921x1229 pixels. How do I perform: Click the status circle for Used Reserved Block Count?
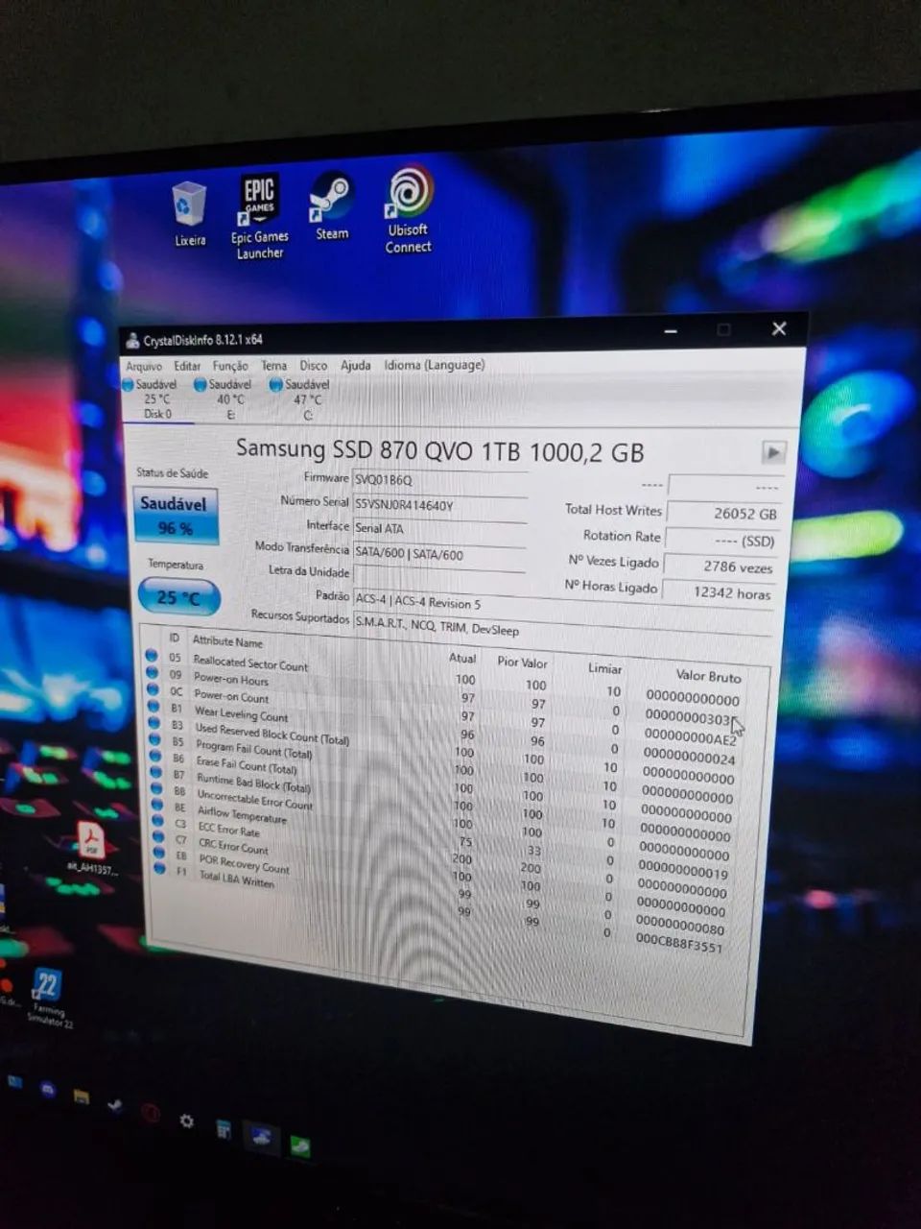[x=153, y=723]
